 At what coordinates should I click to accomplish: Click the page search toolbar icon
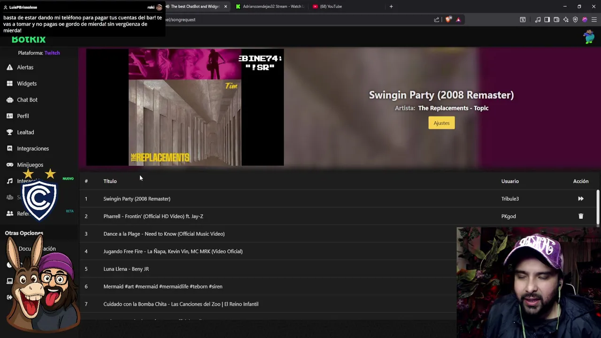point(523,20)
